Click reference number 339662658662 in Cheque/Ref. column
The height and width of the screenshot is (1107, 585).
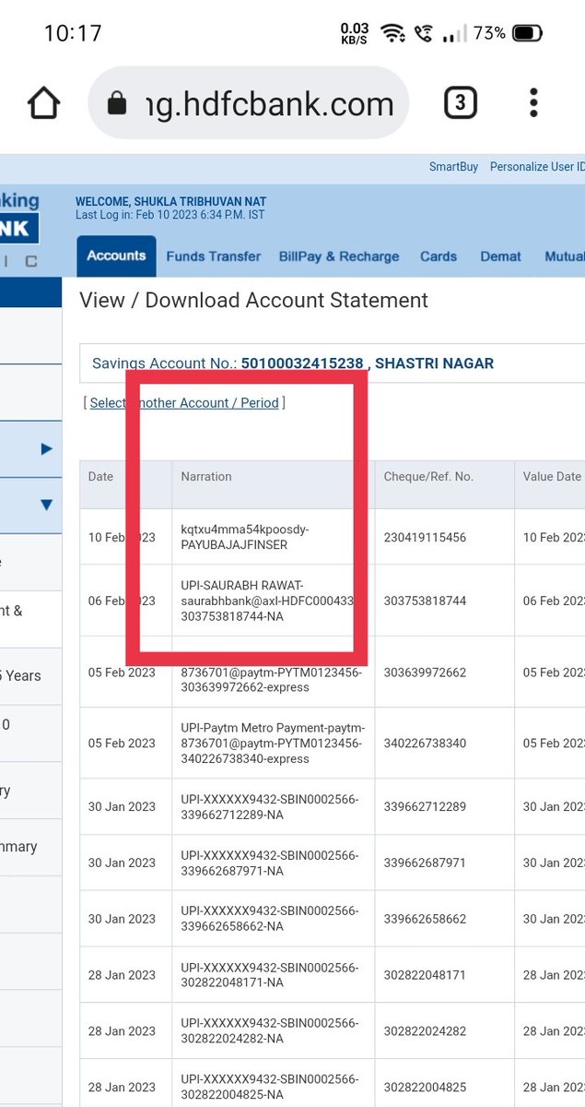point(426,919)
